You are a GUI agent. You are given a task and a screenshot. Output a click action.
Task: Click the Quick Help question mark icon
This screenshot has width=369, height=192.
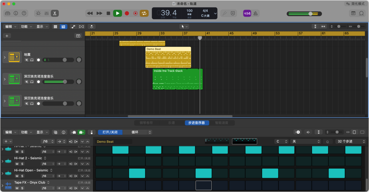pos(24,13)
